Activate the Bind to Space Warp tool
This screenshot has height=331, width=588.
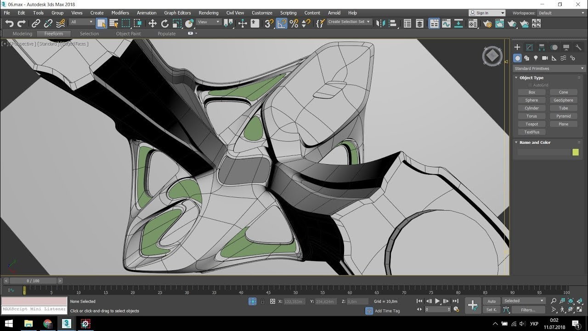[60, 23]
